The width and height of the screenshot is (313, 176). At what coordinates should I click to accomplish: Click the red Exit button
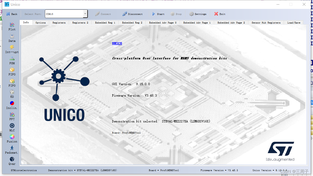point(220,14)
